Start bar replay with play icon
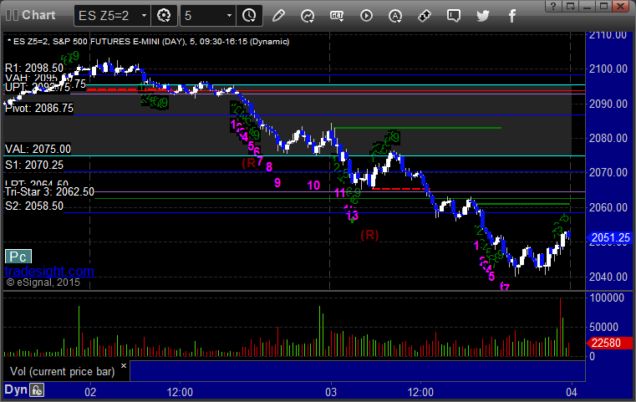The width and height of the screenshot is (636, 402). 366,16
